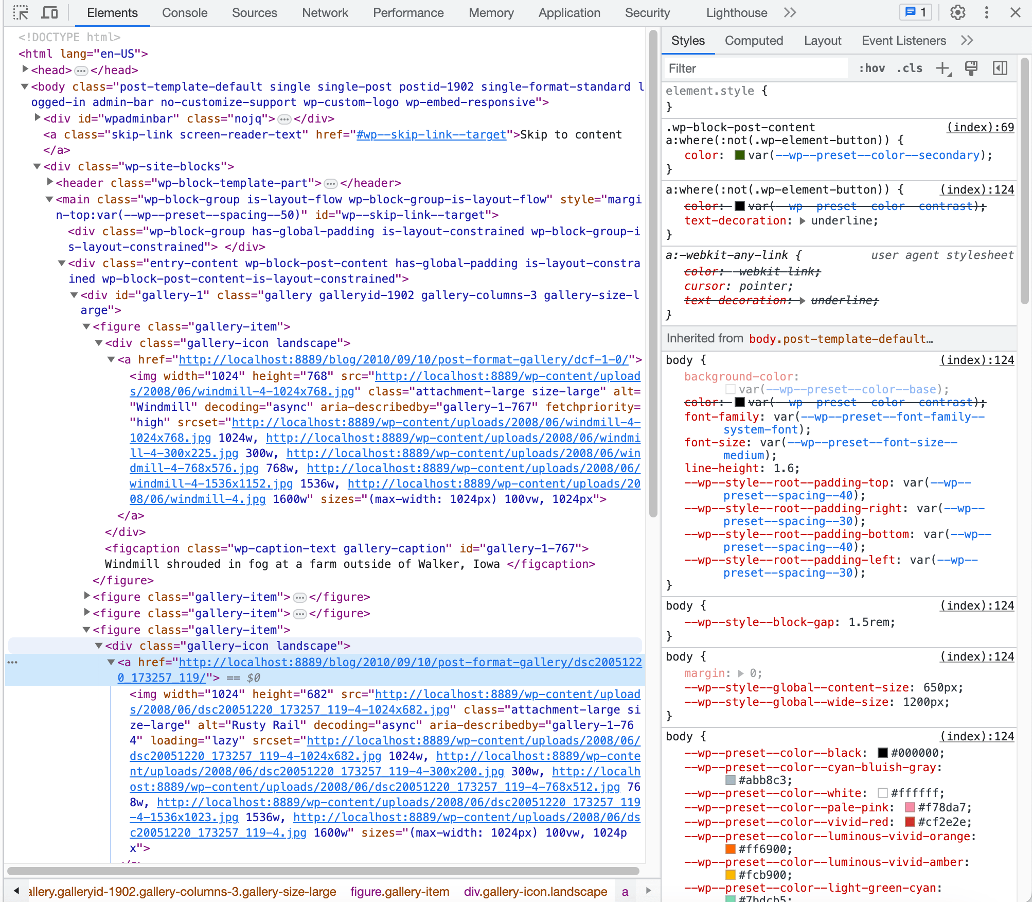Click the styles Filter input field
Screen dimensions: 1032x902
pos(755,68)
